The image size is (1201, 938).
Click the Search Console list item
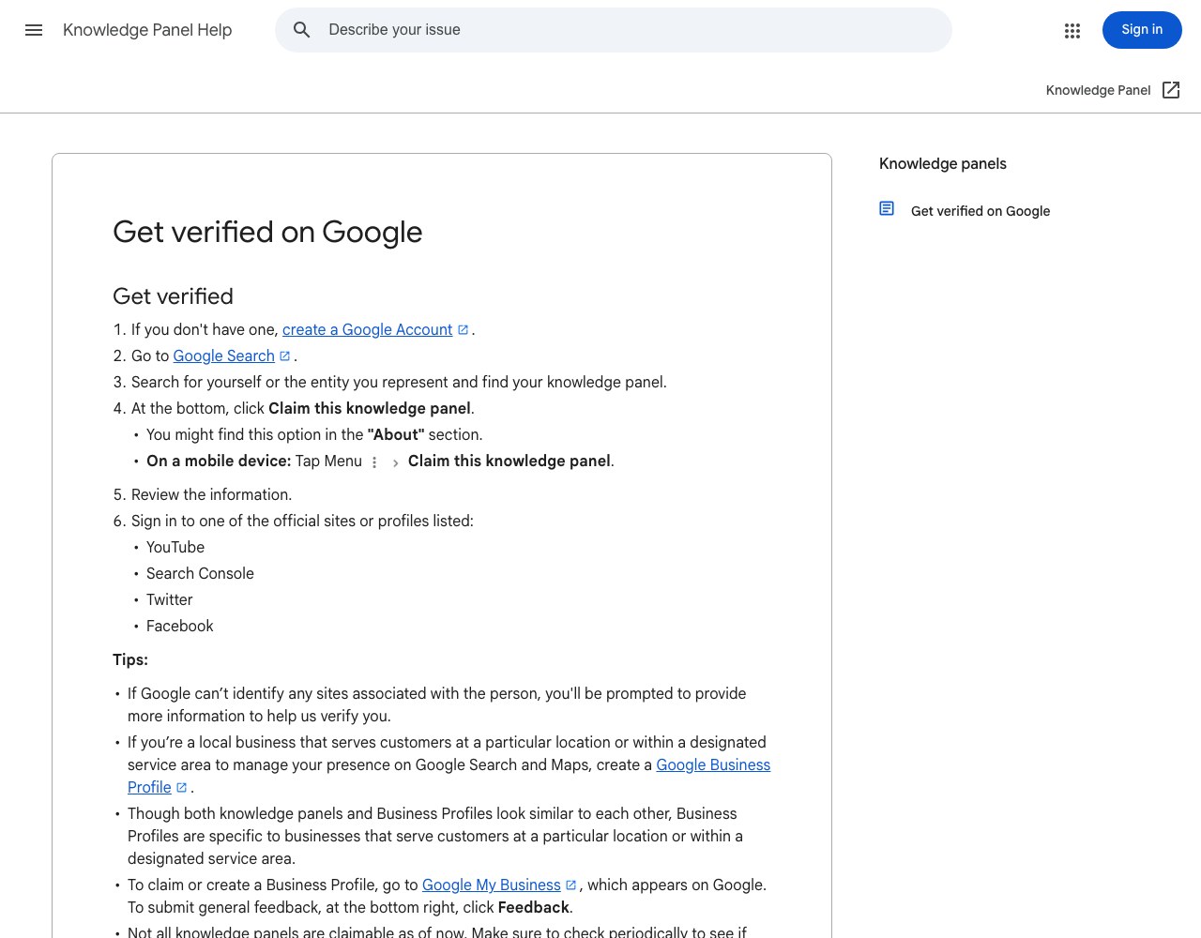200,574
